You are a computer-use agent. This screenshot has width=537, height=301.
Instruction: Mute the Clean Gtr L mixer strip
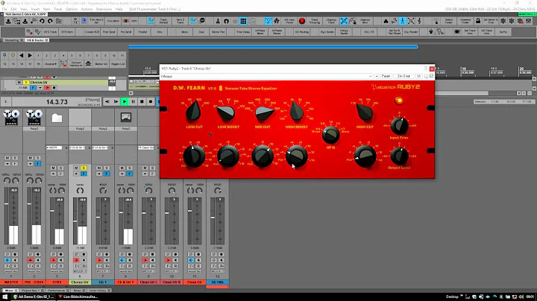click(x=145, y=168)
